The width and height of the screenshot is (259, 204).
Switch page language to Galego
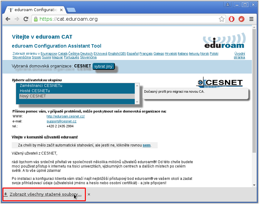tap(159, 53)
